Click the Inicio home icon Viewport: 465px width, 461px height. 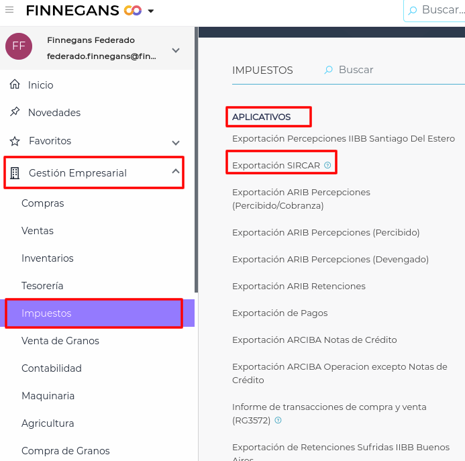15,85
